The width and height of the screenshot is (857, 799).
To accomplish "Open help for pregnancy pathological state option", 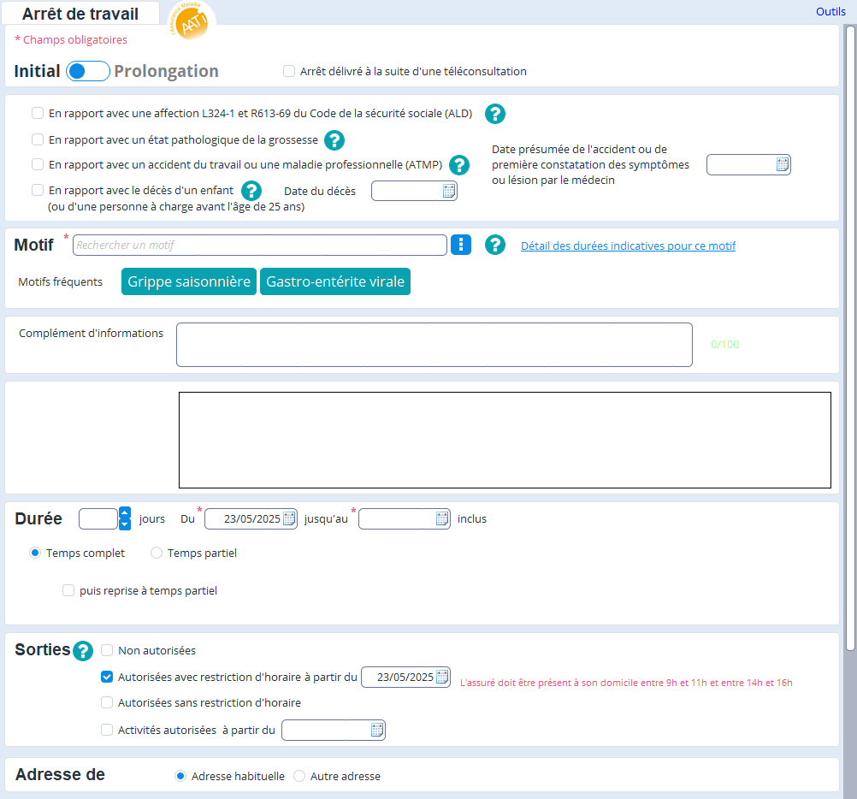I will click(x=334, y=140).
